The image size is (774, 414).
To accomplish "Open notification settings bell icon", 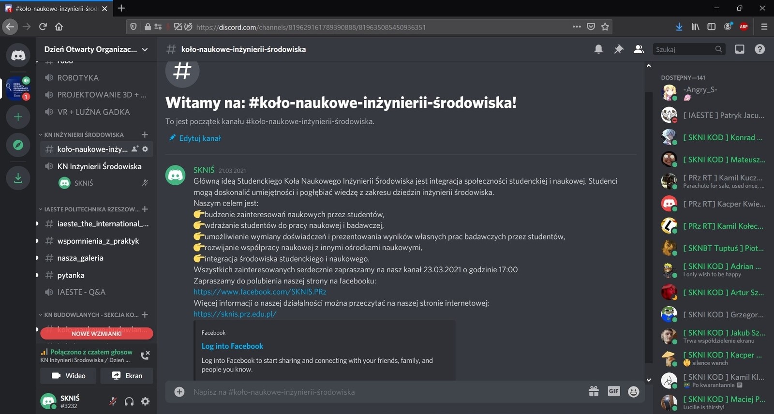I will tap(598, 49).
